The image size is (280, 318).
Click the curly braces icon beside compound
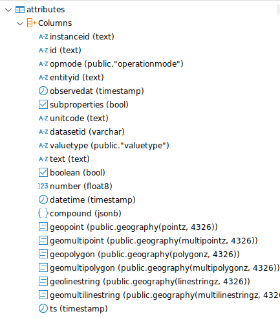click(x=43, y=213)
